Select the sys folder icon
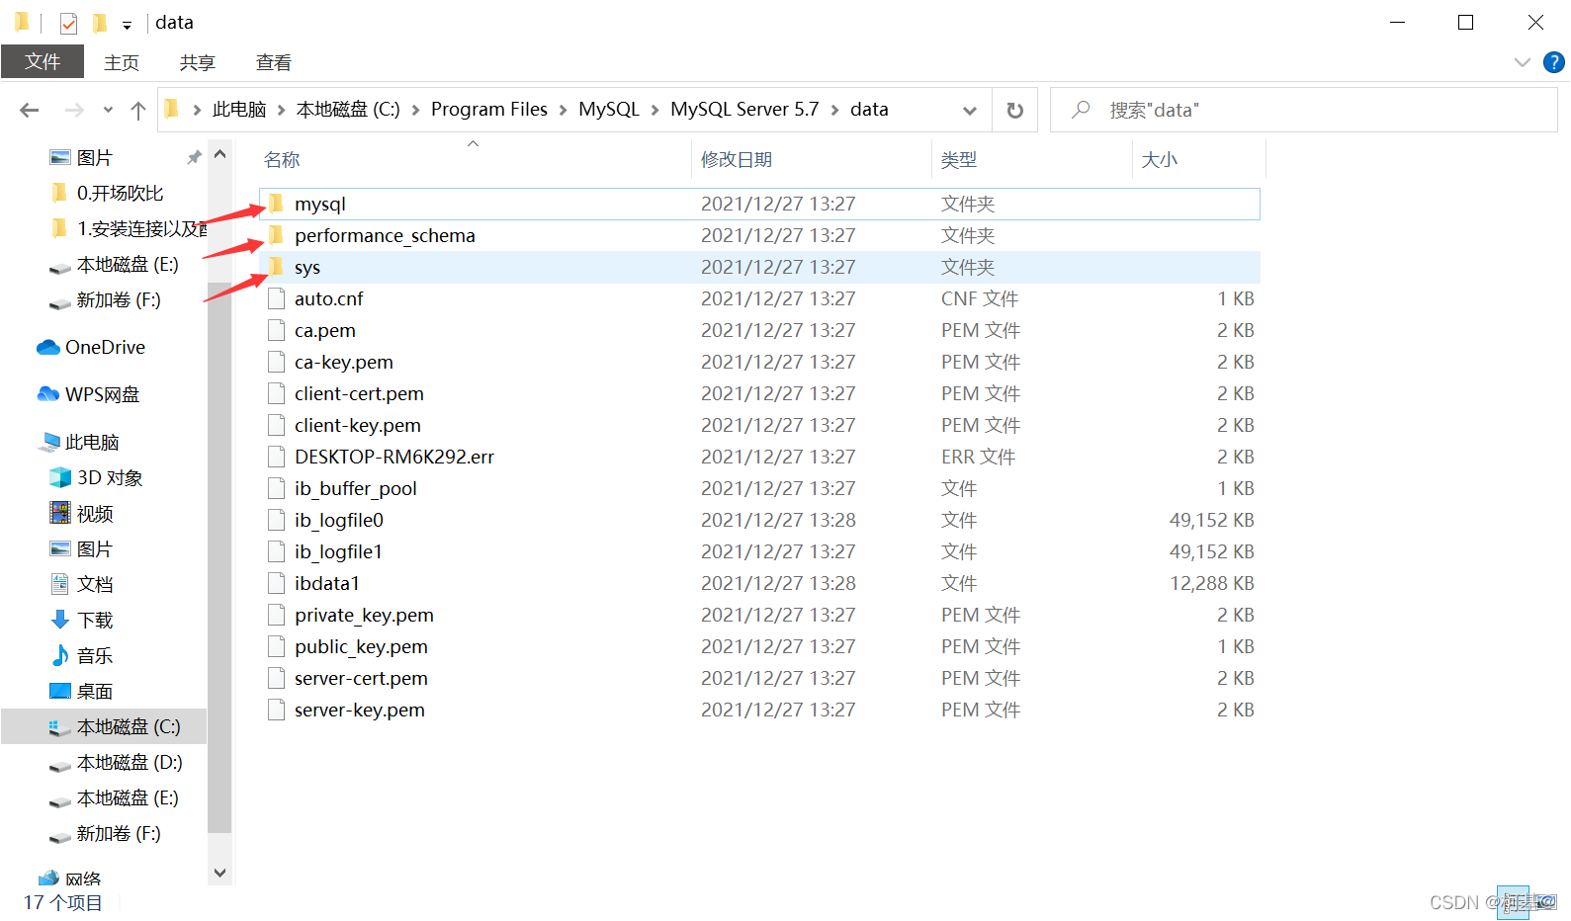The image size is (1571, 921). (x=276, y=267)
